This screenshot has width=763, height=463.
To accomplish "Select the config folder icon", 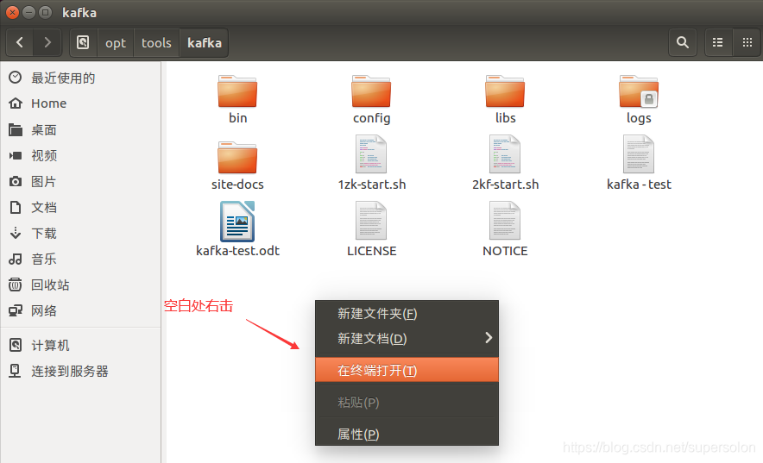I will tap(371, 91).
